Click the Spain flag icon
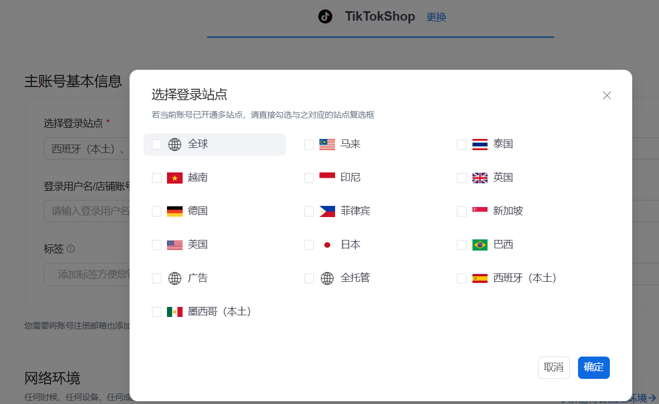The width and height of the screenshot is (659, 404). 480,278
